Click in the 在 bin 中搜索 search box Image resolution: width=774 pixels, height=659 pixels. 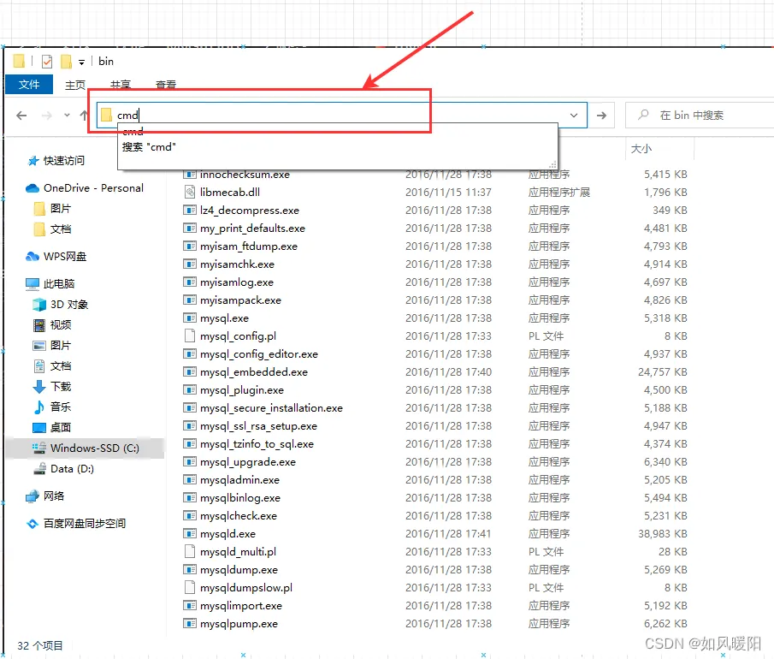click(x=700, y=116)
